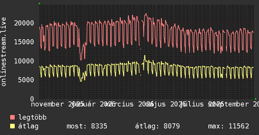Screen dimensions: 259x135
Task: Click the yellow átlag legend swatch
Action: pos(12,126)
